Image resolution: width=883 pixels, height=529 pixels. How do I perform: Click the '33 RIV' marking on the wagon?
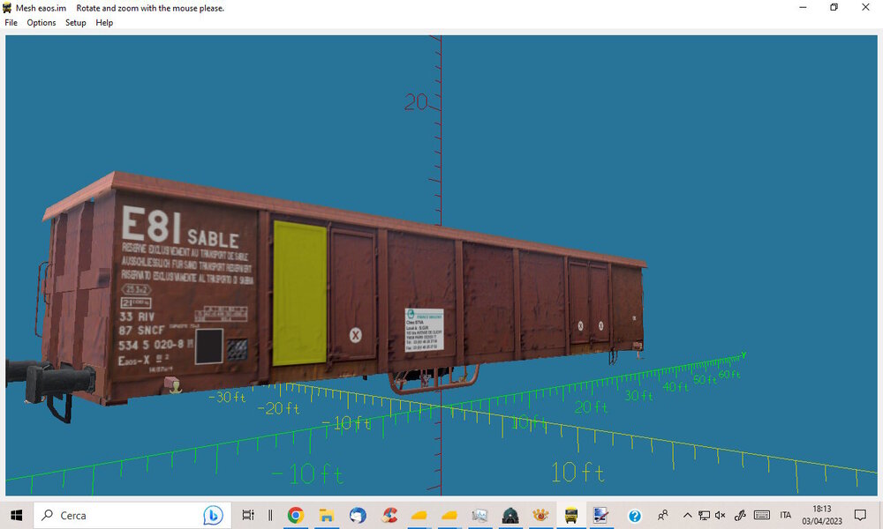(136, 317)
